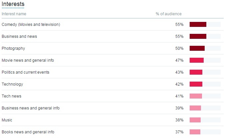Click Books news and general info label
Image resolution: width=226 pixels, height=140 pixels.
(28, 132)
